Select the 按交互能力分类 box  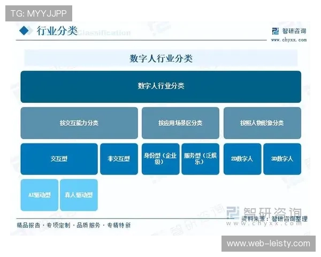(79, 123)
